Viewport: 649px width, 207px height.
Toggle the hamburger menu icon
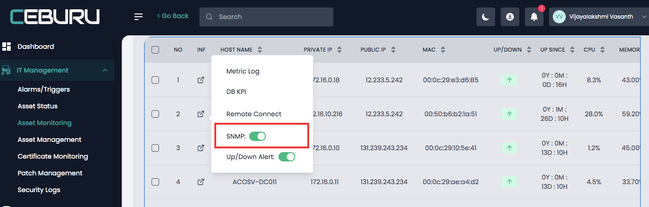click(x=139, y=17)
